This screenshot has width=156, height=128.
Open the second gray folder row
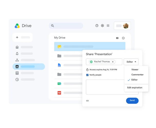point(68,74)
